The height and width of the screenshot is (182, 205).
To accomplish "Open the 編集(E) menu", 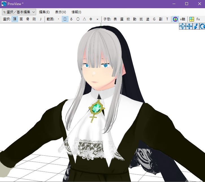I will [x=44, y=12].
